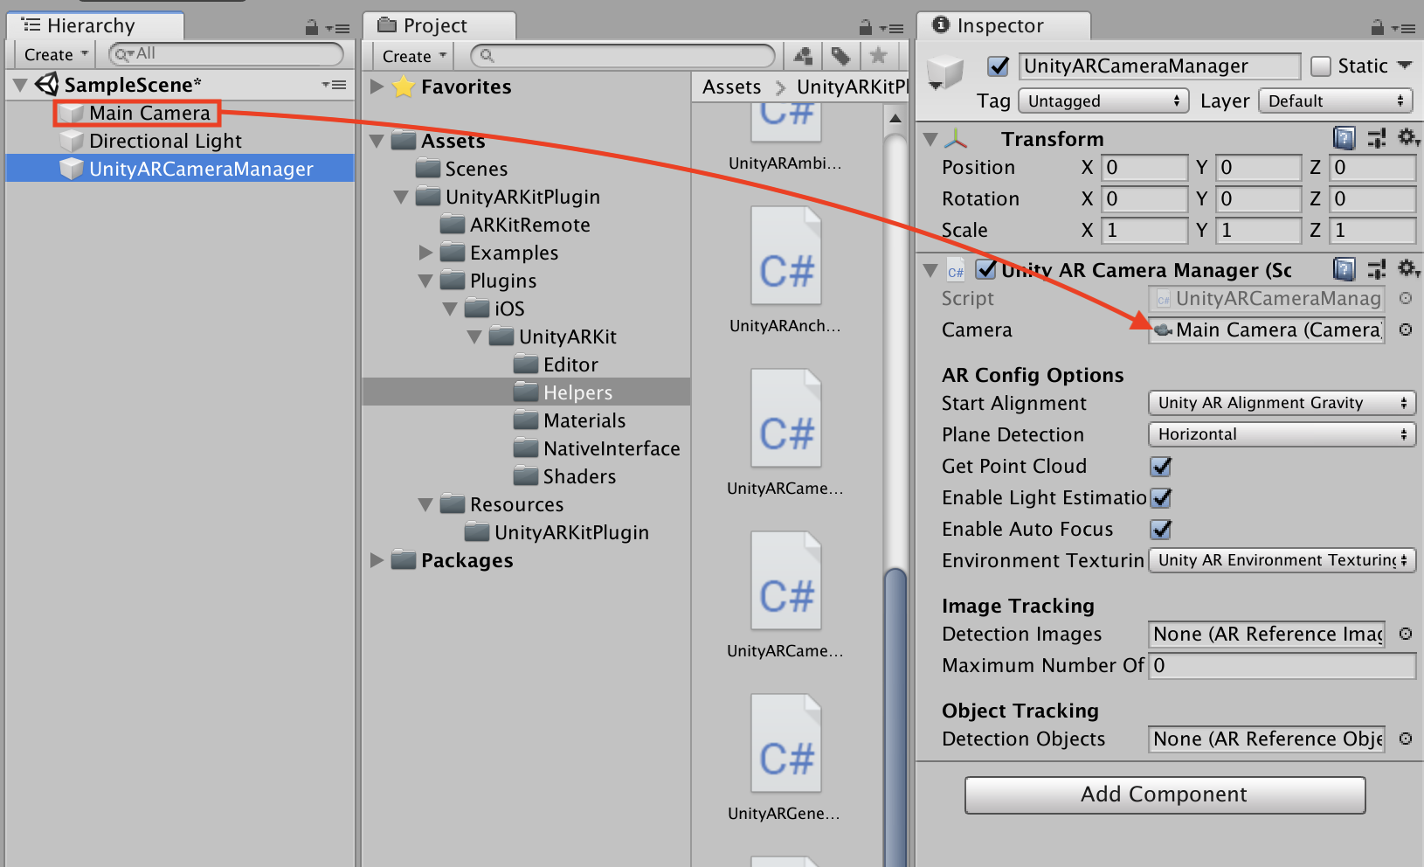Click the favorites star icon in Project toolbar
This screenshot has width=1424, height=867.
tap(878, 56)
